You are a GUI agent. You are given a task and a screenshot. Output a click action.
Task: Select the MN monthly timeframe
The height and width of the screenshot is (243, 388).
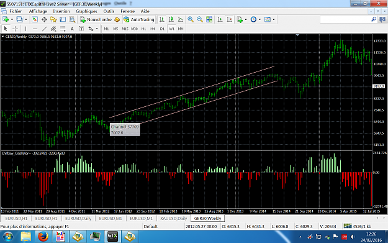tap(181, 29)
